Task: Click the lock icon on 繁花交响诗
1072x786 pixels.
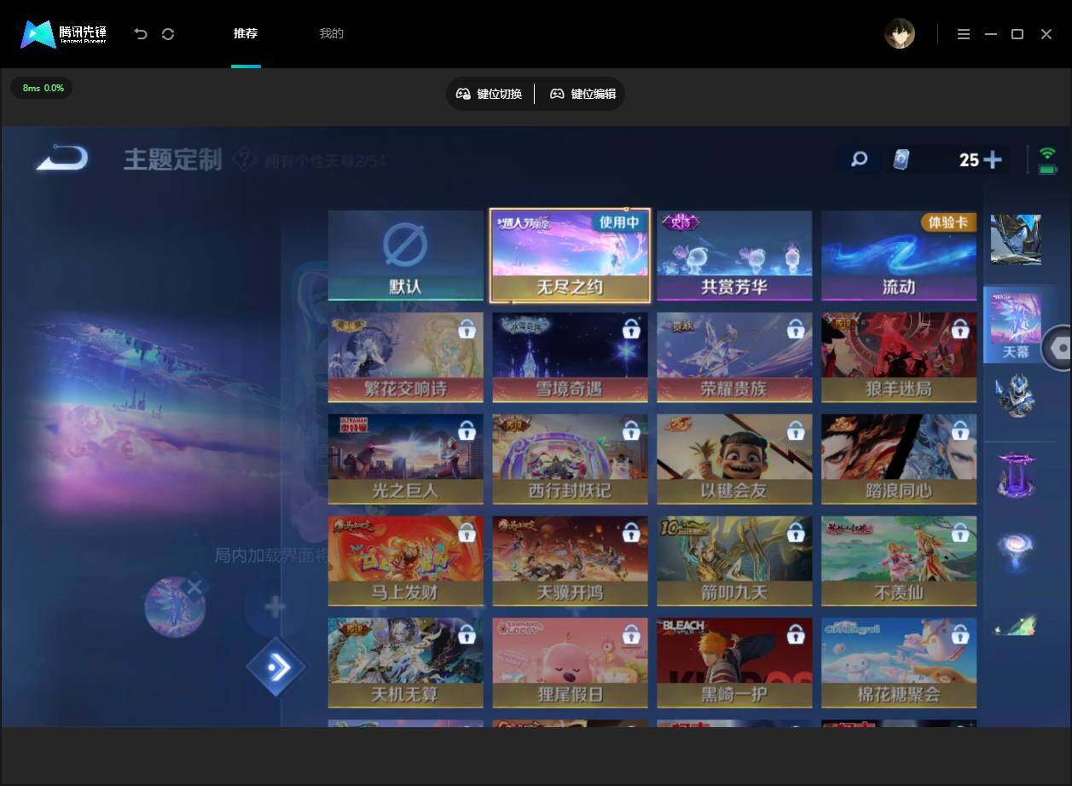Action: pos(466,329)
